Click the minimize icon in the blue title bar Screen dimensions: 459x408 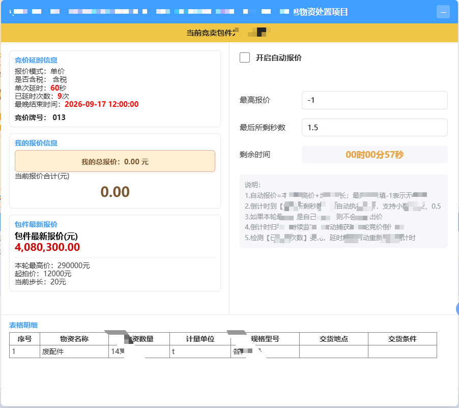(443, 12)
